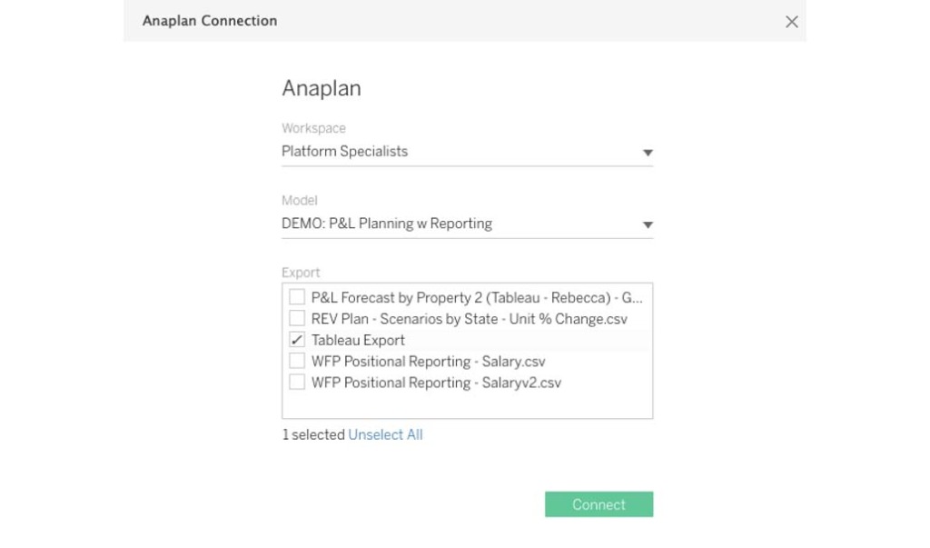Uncheck the Tableau Export checkbox
Viewport: 930px width, 548px height.
[x=297, y=340]
